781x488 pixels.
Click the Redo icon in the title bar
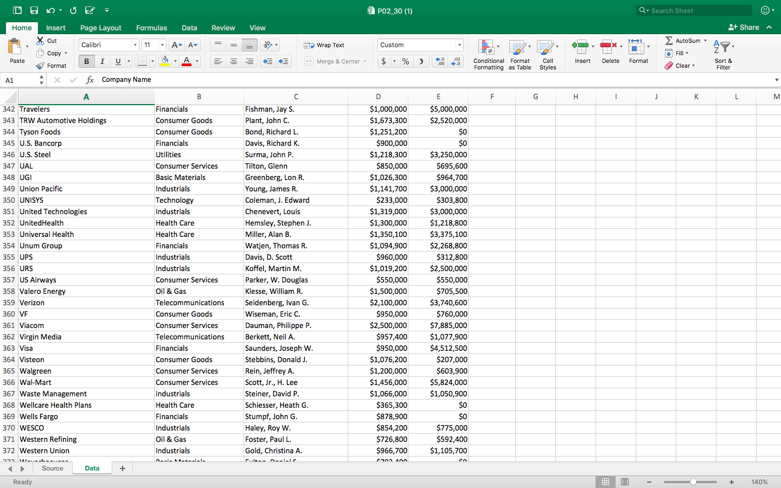click(73, 10)
